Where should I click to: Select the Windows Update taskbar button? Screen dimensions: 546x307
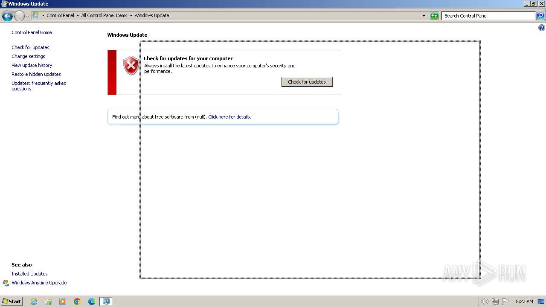(x=106, y=301)
